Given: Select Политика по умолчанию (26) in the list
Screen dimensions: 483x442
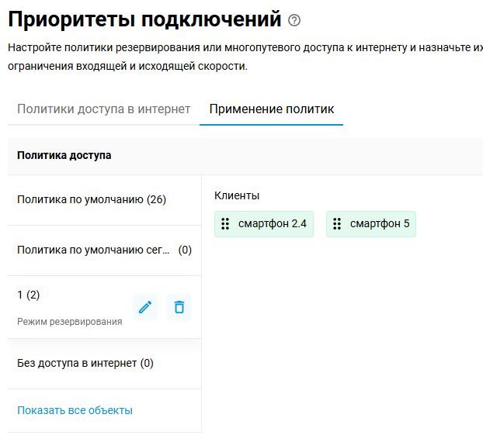Looking at the screenshot, I should (92, 199).
